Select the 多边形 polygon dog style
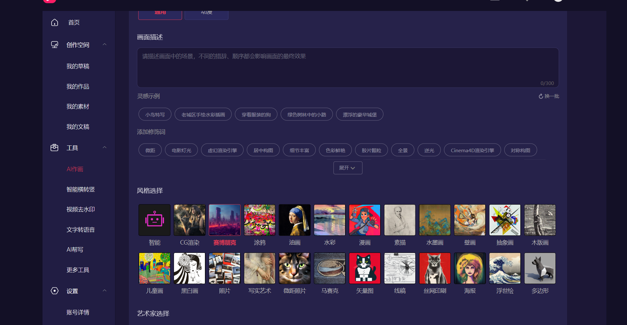The image size is (627, 325). point(540,268)
